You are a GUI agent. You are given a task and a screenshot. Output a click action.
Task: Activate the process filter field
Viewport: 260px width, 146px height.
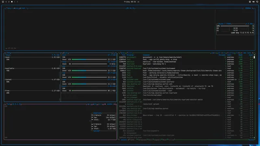(130, 53)
